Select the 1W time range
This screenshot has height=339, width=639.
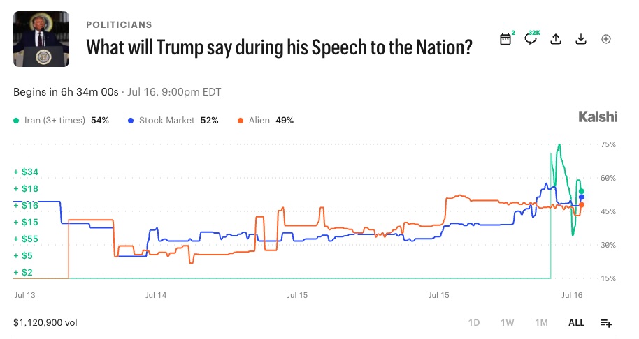[x=508, y=323]
